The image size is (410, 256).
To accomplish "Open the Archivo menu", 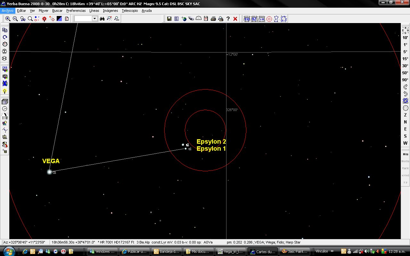I will tap(7, 11).
